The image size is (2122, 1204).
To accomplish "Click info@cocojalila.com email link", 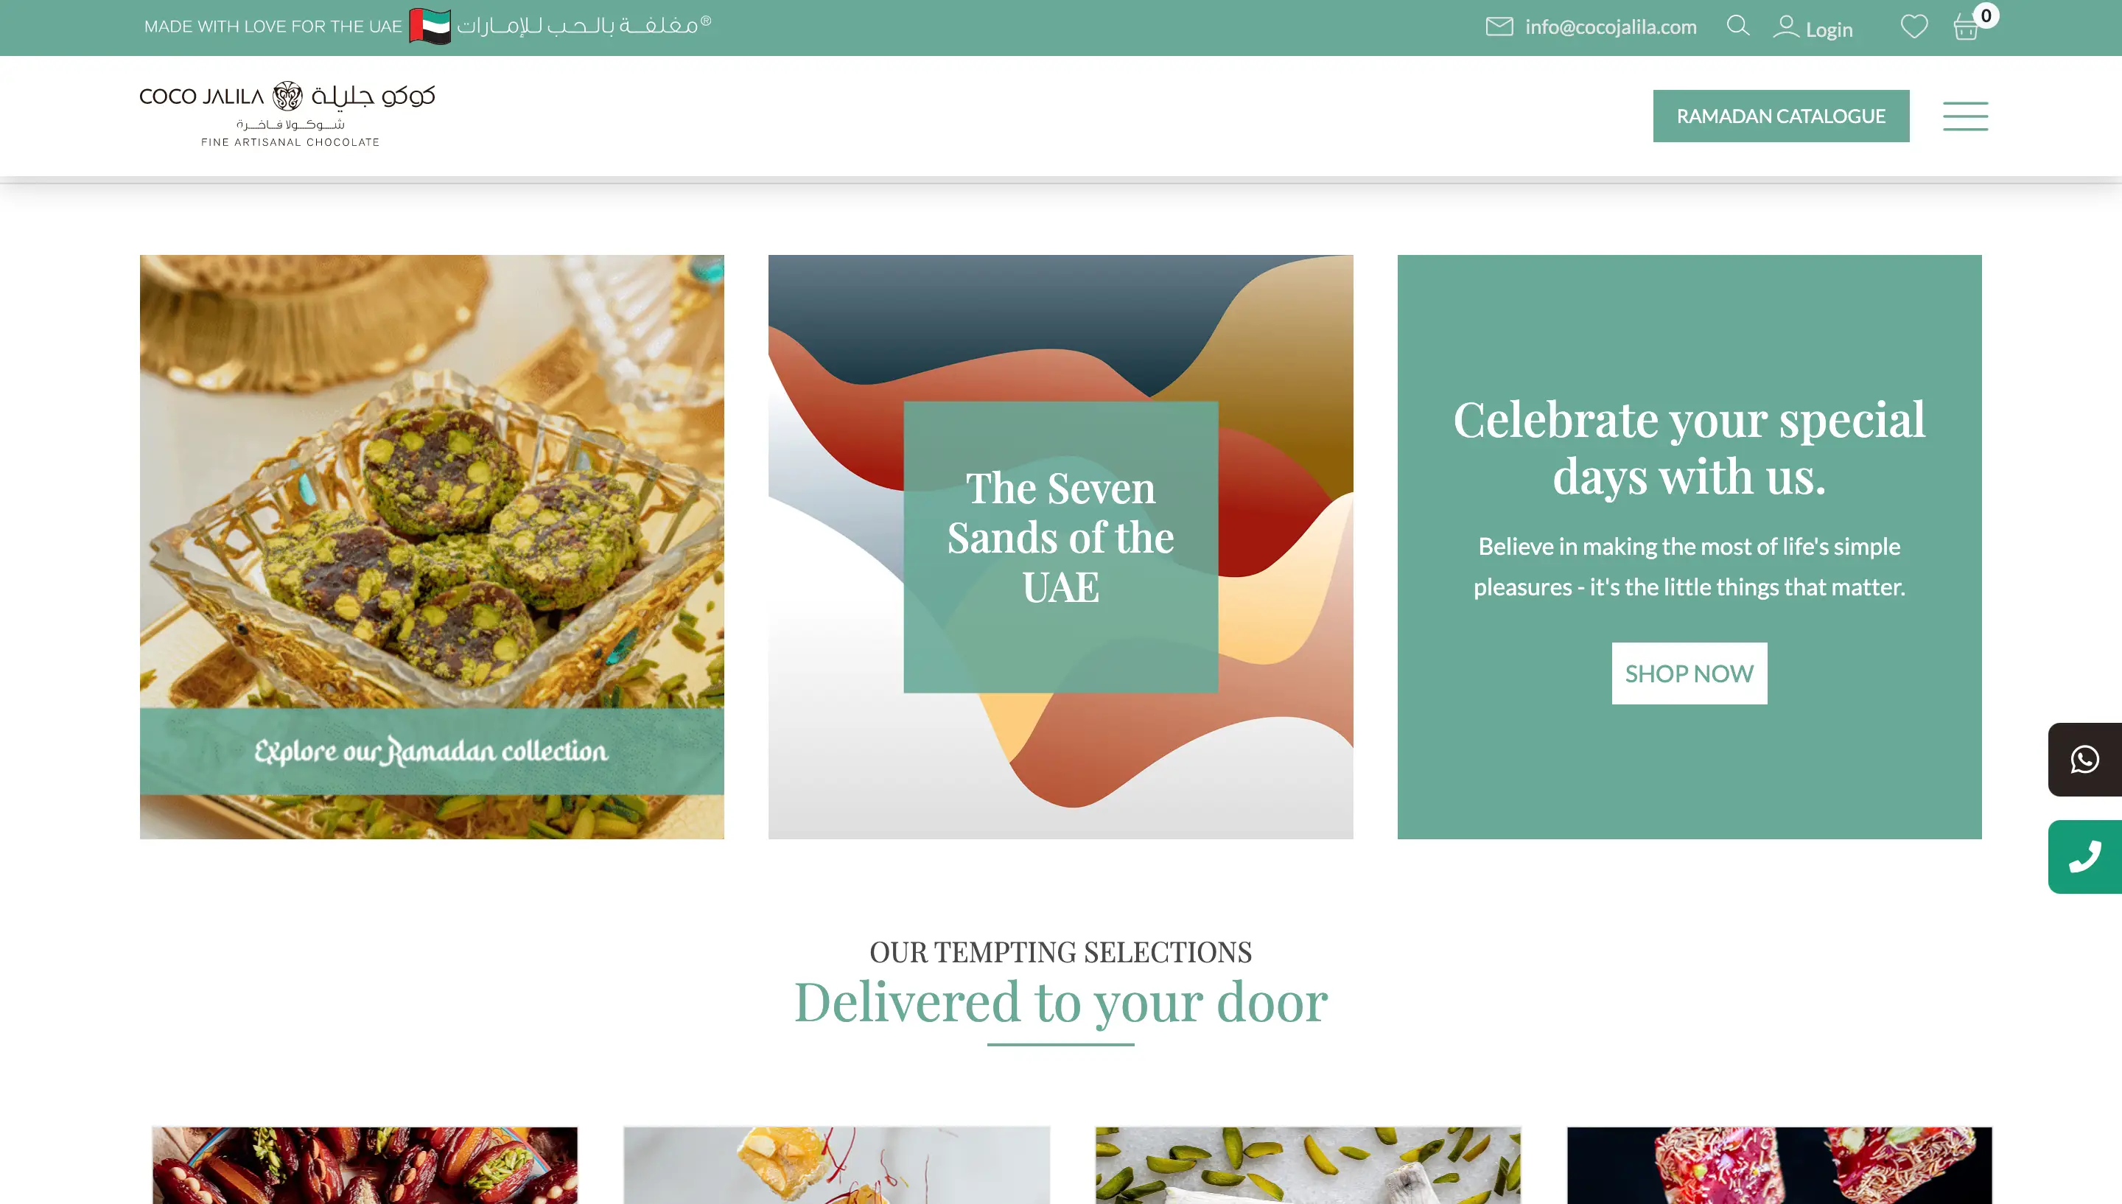I will [1611, 27].
